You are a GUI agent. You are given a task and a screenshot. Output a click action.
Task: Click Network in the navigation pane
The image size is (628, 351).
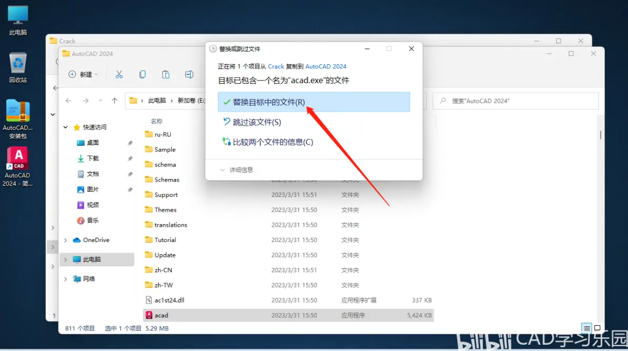tap(89, 279)
